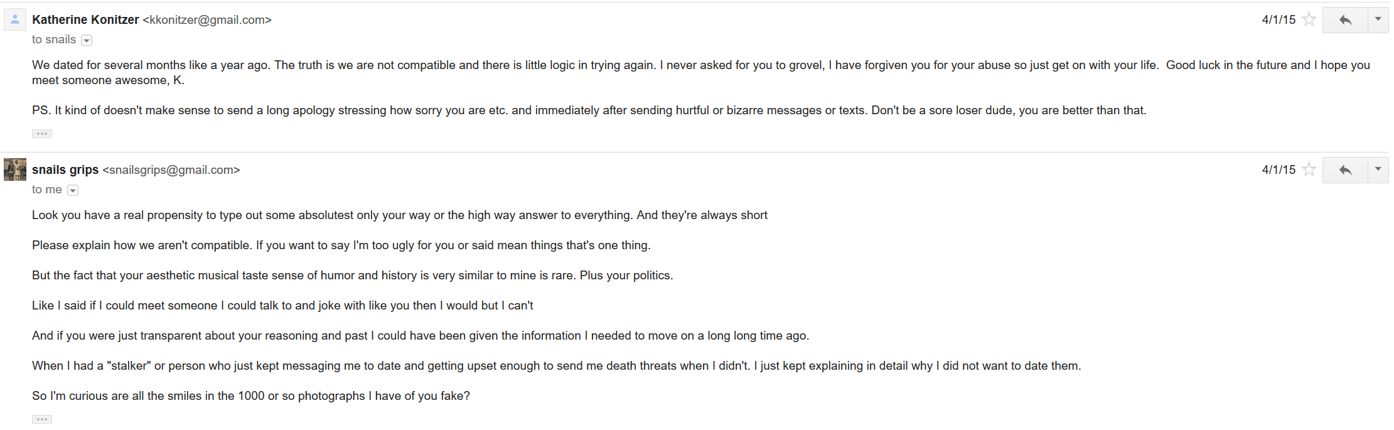1394x430 pixels.
Task: Click sender name Katherine Konitzer
Action: pyautogui.click(x=85, y=19)
